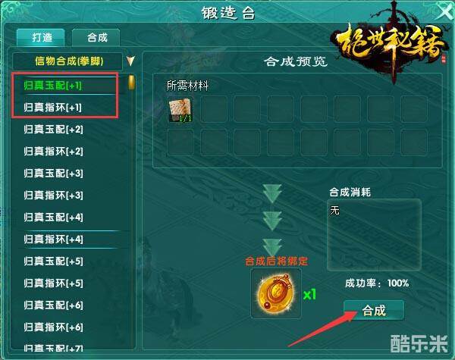Open the 信物合成(拳脚) combo box

pos(67,61)
